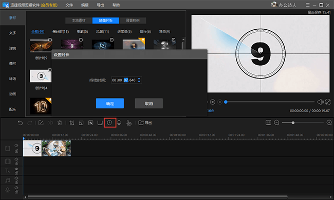
Task: Toggle lock on the music track
Action: [x=16, y=182]
